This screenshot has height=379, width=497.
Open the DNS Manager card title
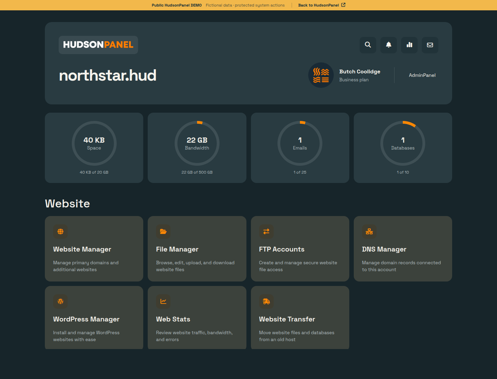(384, 249)
